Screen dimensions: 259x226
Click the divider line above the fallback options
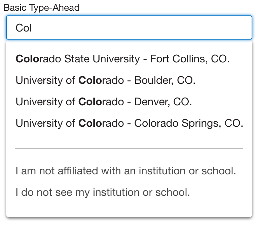click(x=129, y=148)
